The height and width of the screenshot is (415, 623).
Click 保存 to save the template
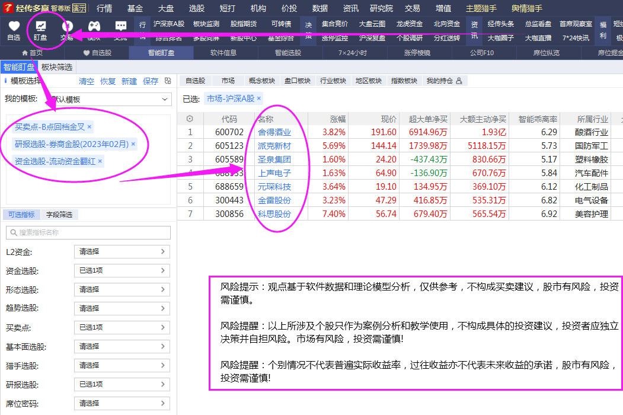[x=151, y=81]
